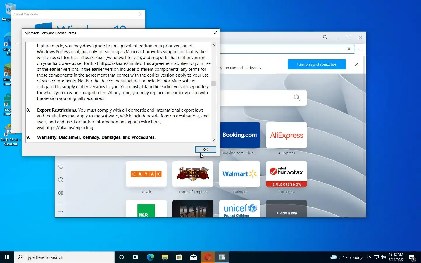The height and width of the screenshot is (263, 421).
Task: Open File Explorer from the taskbar
Action: (165, 257)
